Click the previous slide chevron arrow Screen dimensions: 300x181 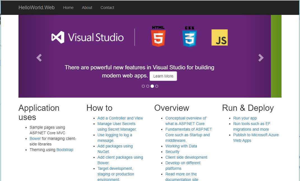(39, 58)
